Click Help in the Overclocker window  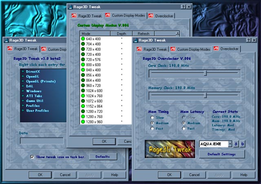tap(244, 175)
